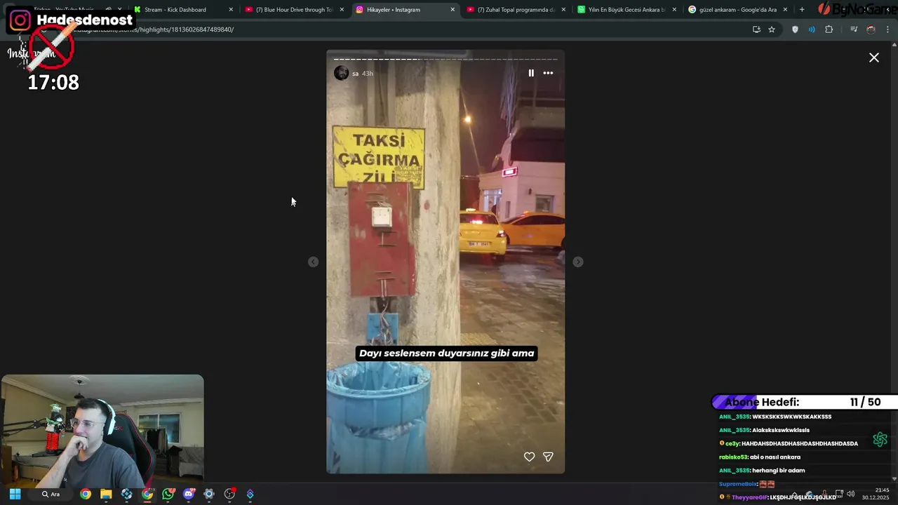Viewport: 898px width, 505px height.
Task: Open the purple diamond app in taskbar
Action: (x=250, y=494)
